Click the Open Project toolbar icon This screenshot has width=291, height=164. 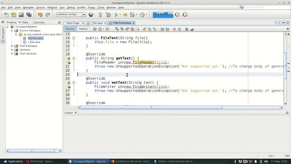[21, 15]
